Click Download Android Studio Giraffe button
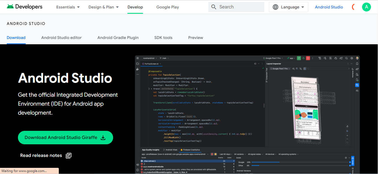 (x=66, y=138)
